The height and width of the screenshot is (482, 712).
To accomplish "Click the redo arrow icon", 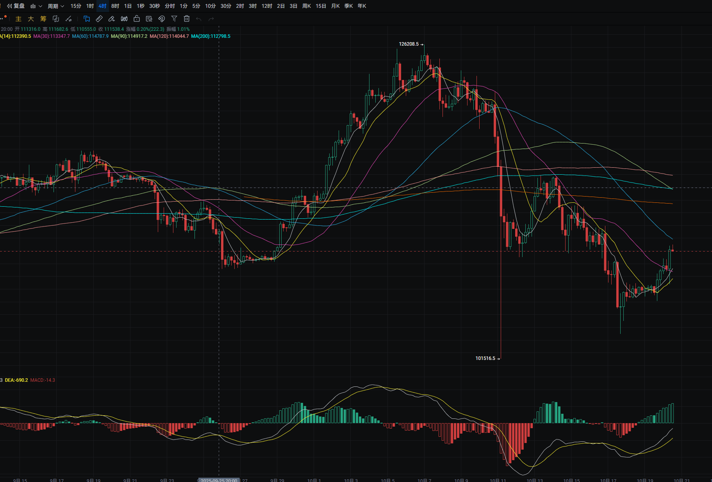I will click(211, 19).
